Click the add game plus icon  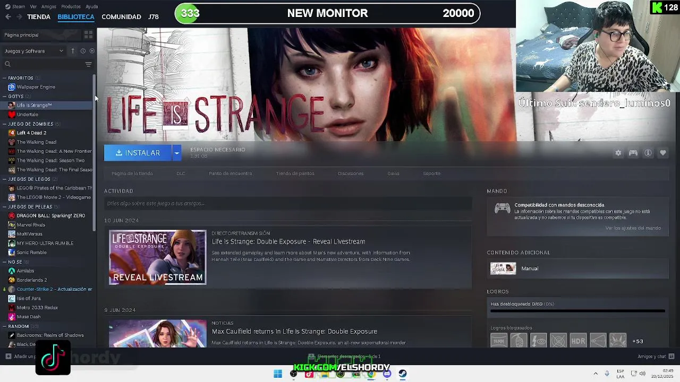pyautogui.click(x=8, y=357)
